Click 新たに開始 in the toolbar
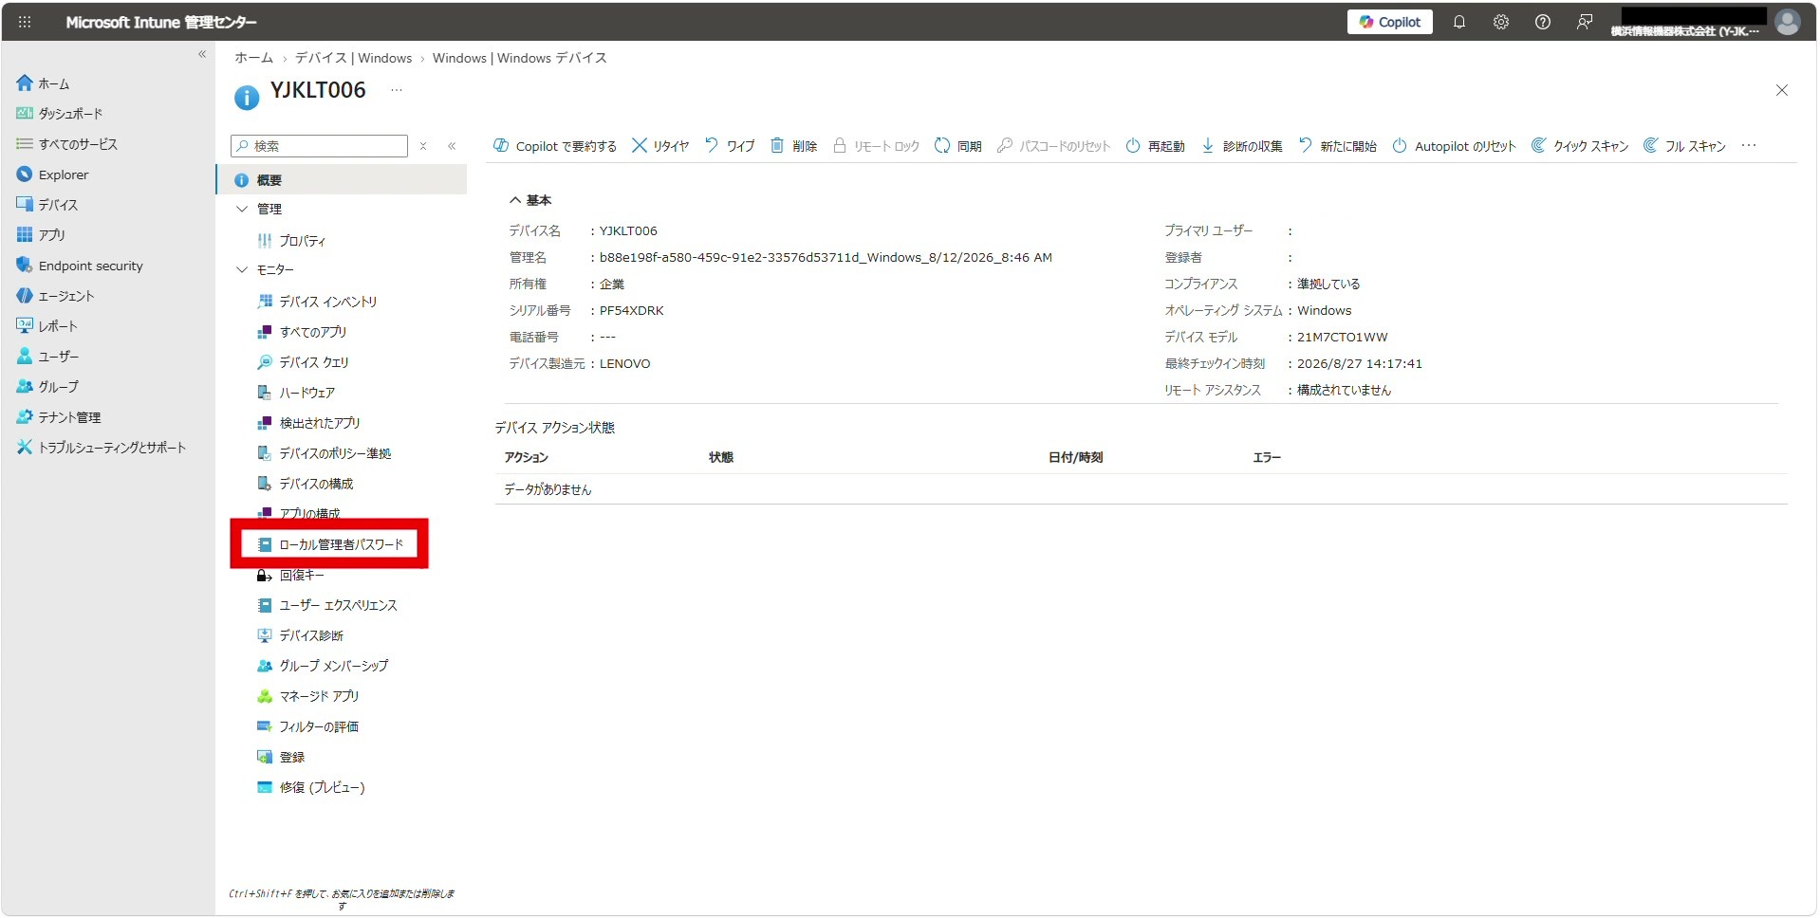 pos(1338,146)
